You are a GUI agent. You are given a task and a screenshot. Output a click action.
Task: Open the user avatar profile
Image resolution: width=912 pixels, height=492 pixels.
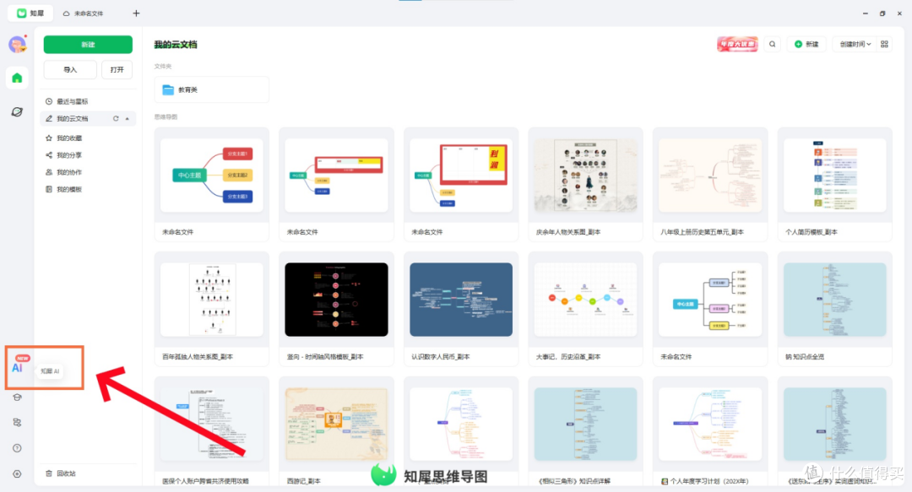[x=17, y=44]
